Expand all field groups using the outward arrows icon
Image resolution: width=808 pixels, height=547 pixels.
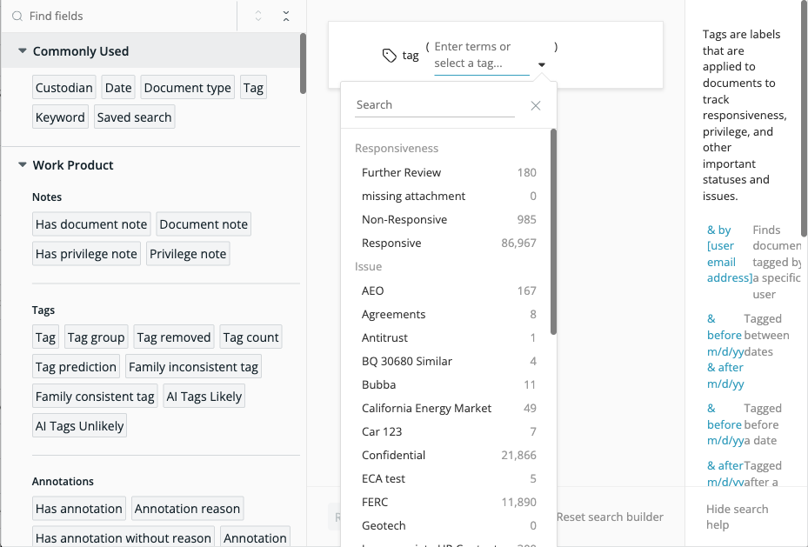point(258,16)
